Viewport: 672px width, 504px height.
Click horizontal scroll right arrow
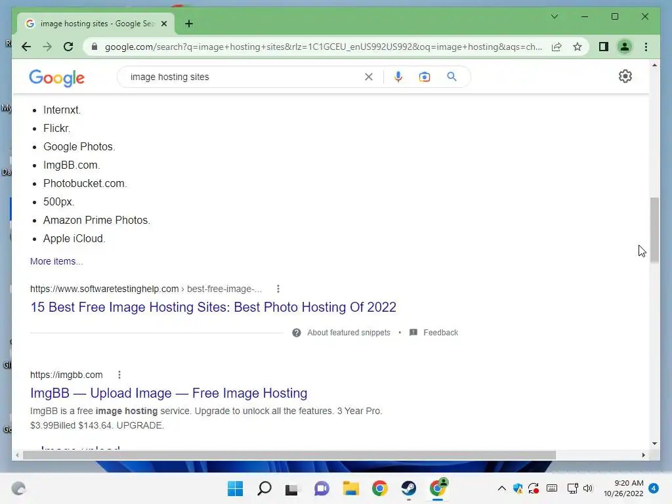point(643,455)
